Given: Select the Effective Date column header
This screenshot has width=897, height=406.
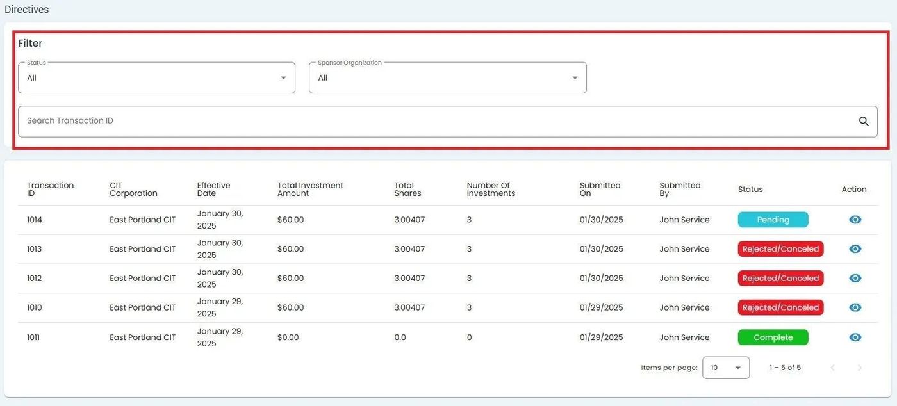Looking at the screenshot, I should 213,189.
